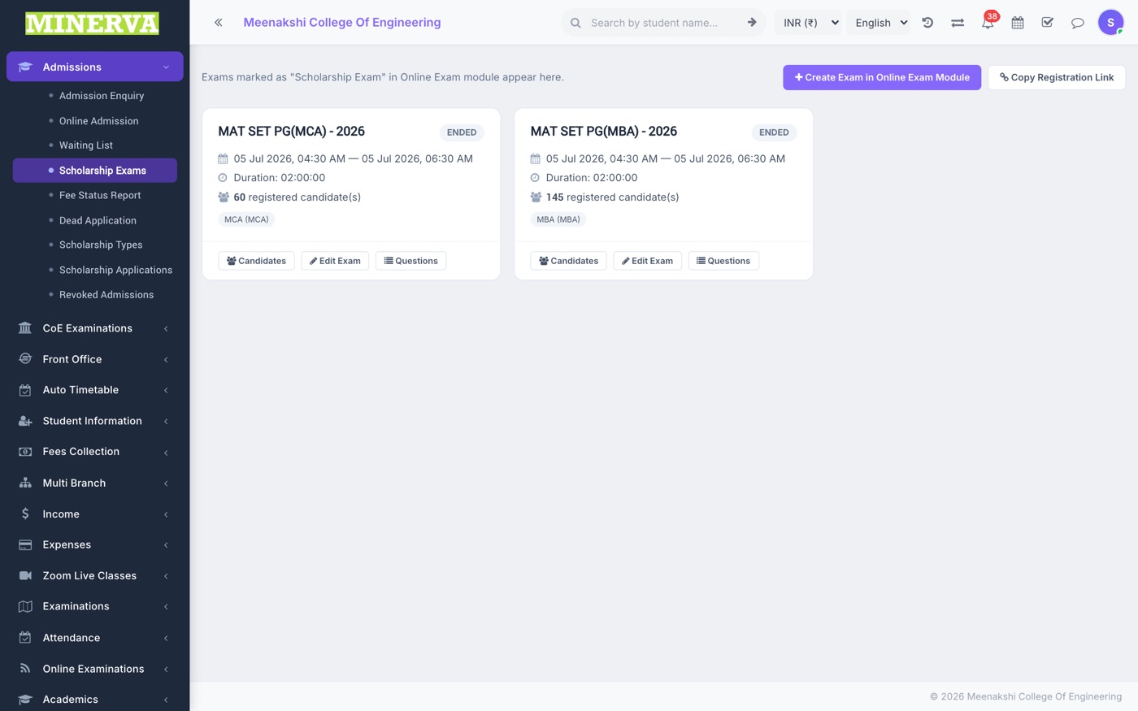Click the Examinations map icon
Image resolution: width=1138 pixels, height=711 pixels.
click(25, 606)
